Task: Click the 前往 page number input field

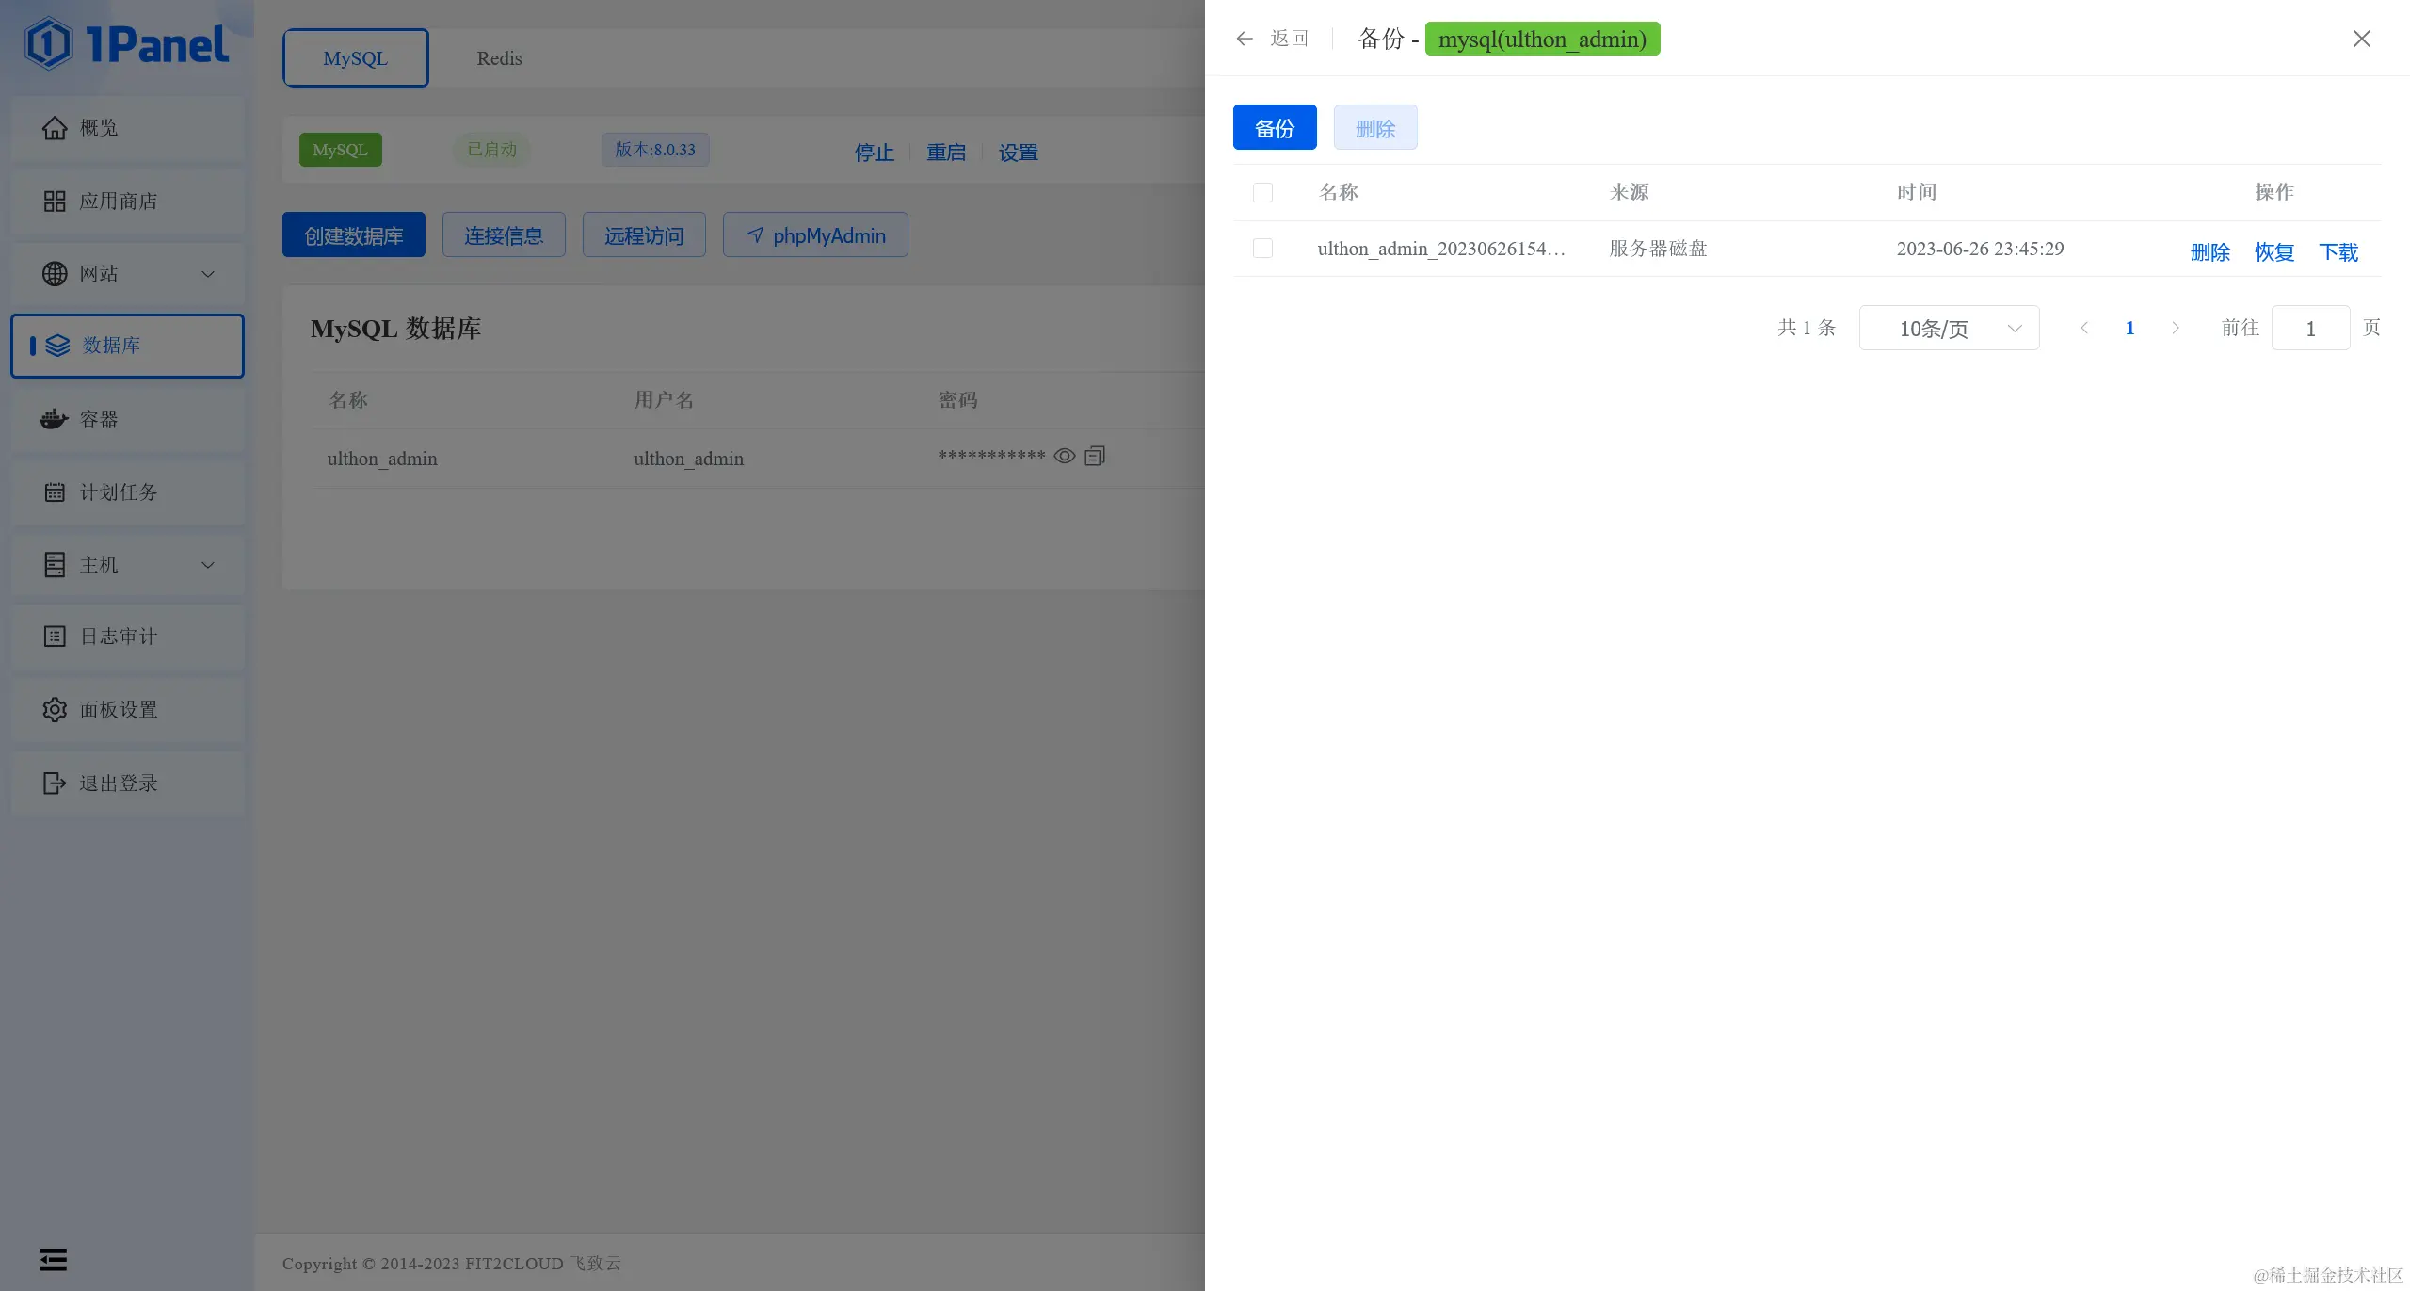Action: [2309, 329]
